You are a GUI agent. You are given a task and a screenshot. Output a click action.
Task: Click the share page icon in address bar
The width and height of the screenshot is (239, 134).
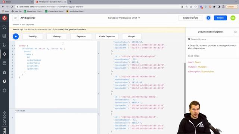click(191, 7)
